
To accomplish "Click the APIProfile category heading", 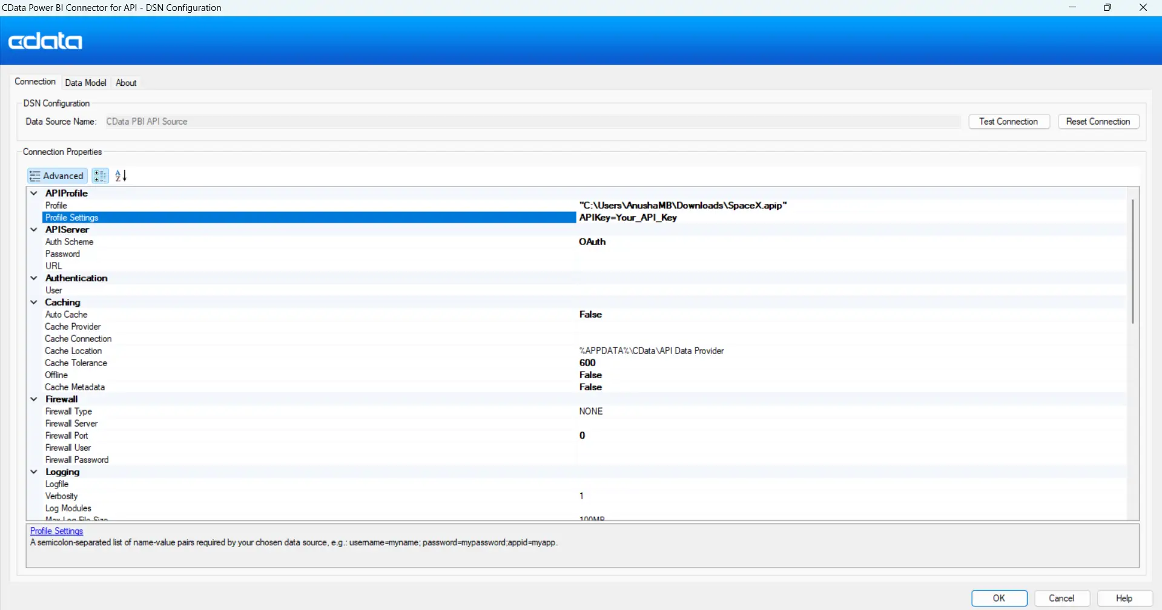I will pyautogui.click(x=67, y=193).
